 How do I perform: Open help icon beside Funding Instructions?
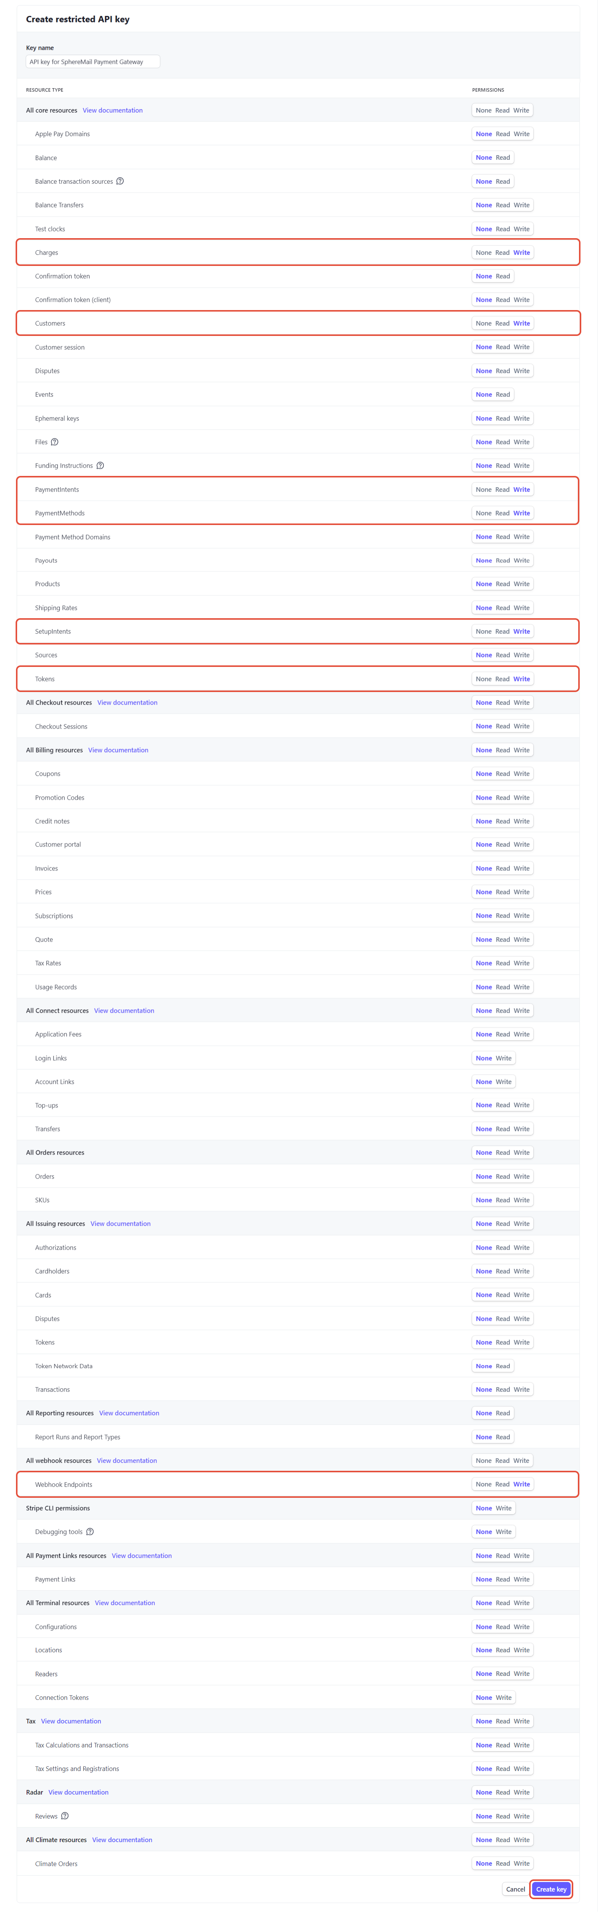pyautogui.click(x=100, y=466)
